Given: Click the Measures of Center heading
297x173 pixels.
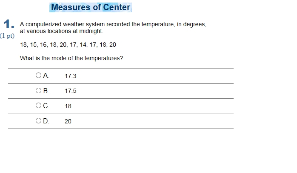Looking at the screenshot, I should [91, 7].
